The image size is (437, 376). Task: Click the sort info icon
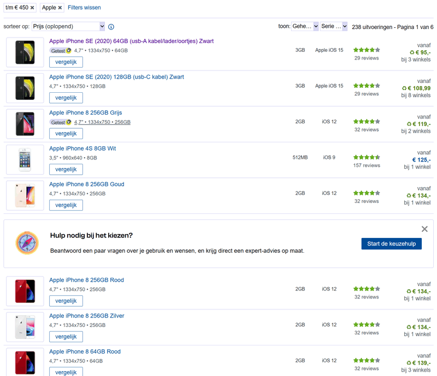click(x=111, y=27)
